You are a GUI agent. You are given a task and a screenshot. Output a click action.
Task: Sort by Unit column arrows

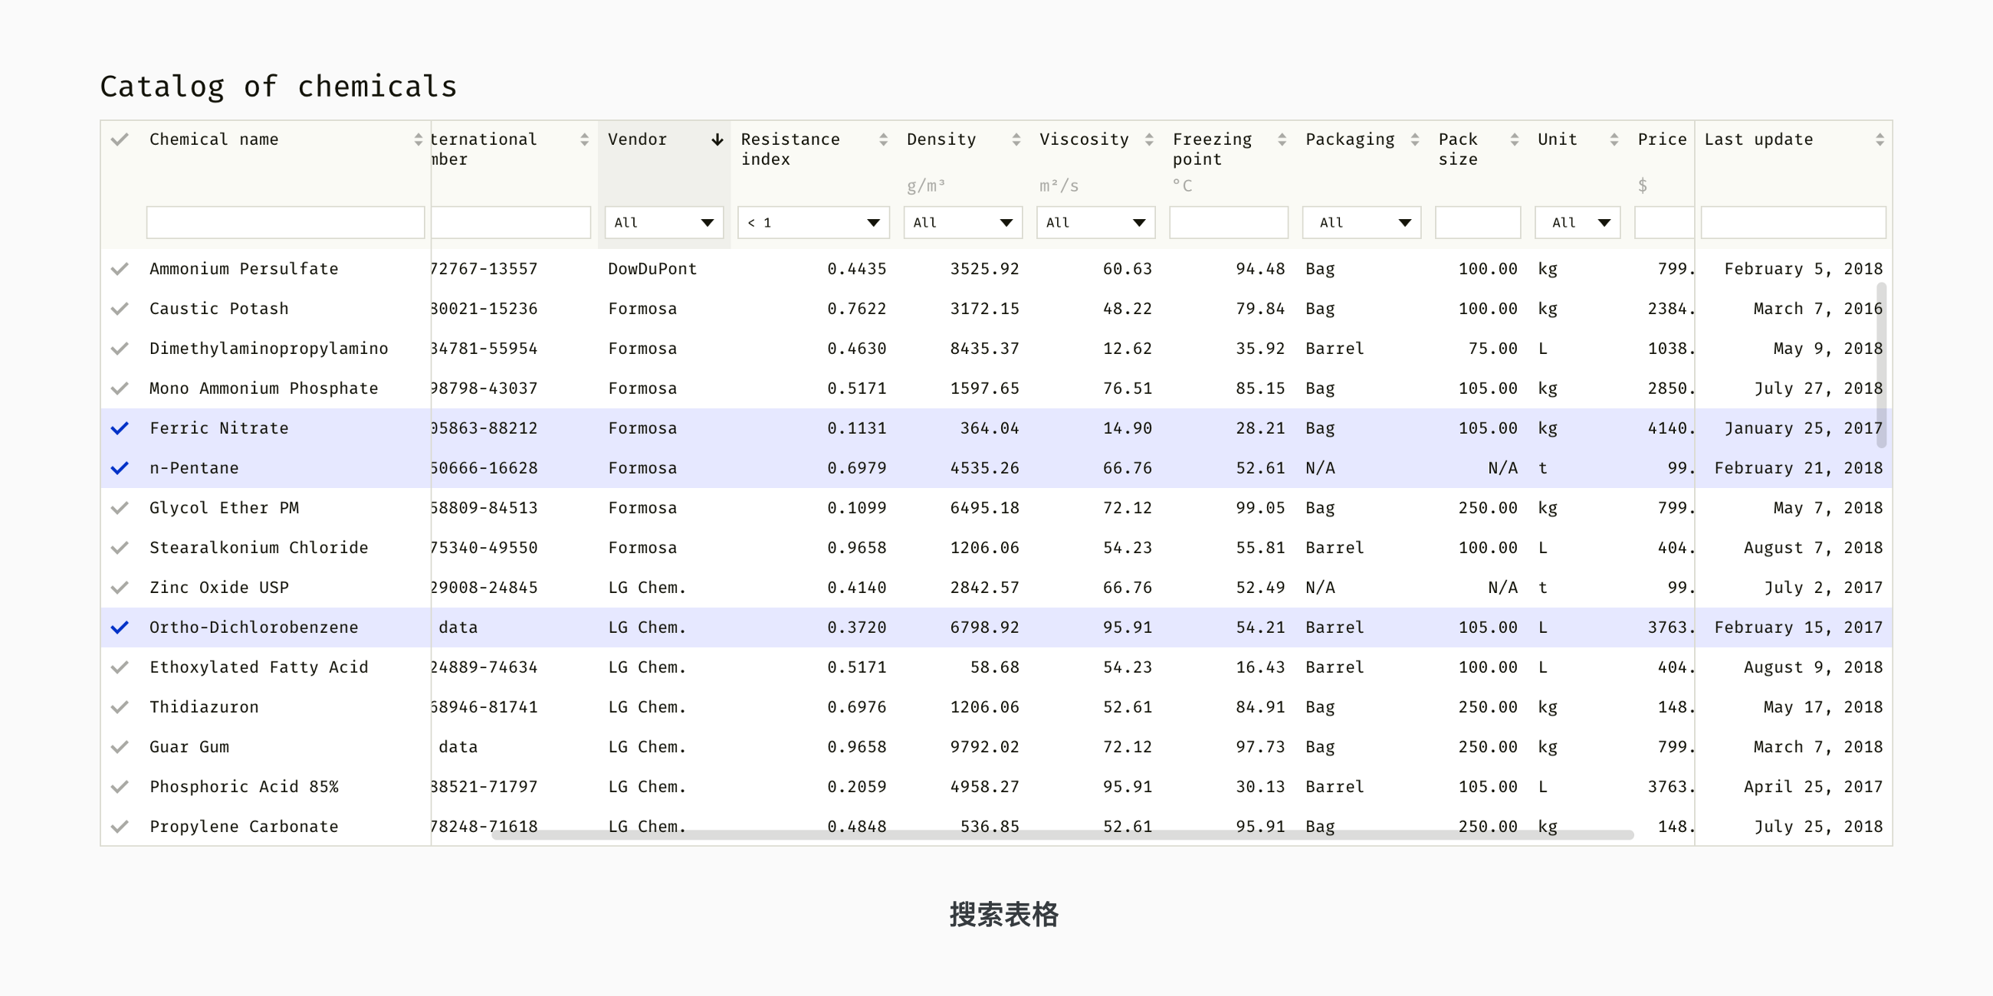pyautogui.click(x=1614, y=140)
